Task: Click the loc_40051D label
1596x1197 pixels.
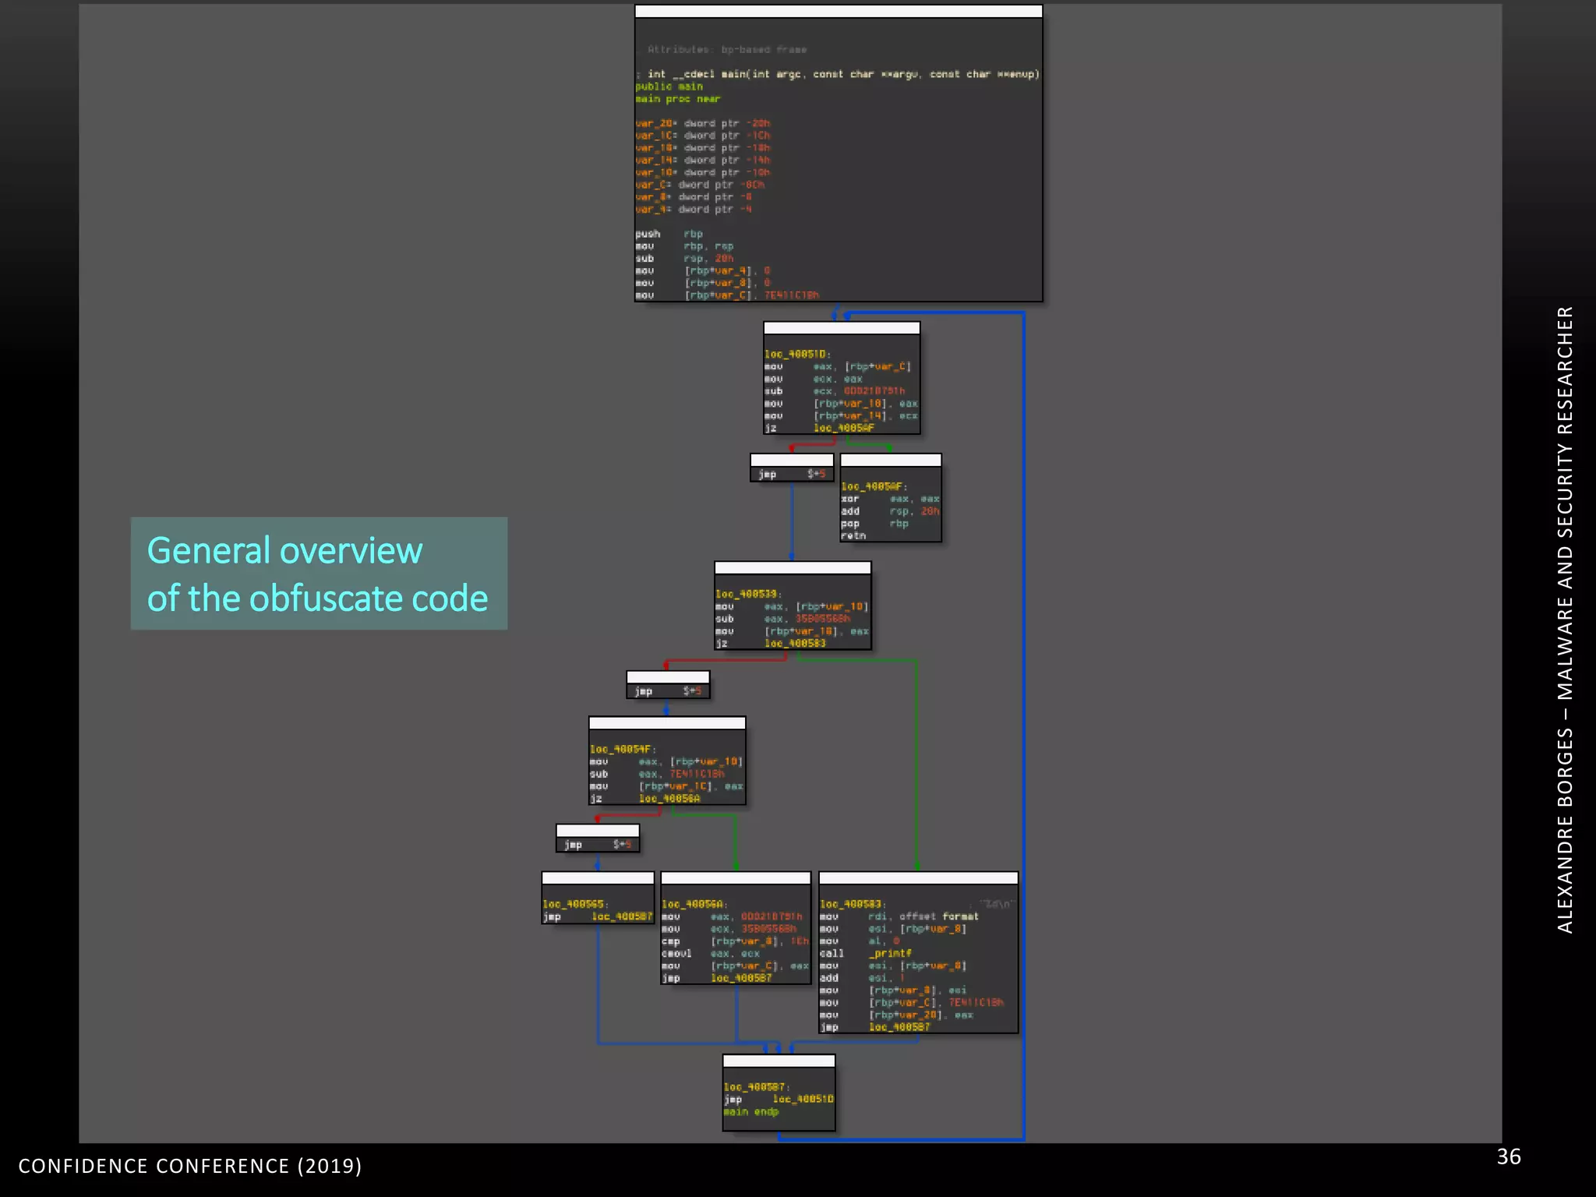Action: 798,354
